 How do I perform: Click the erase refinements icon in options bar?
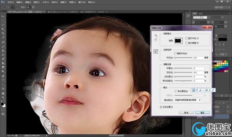click(x=18, y=7)
